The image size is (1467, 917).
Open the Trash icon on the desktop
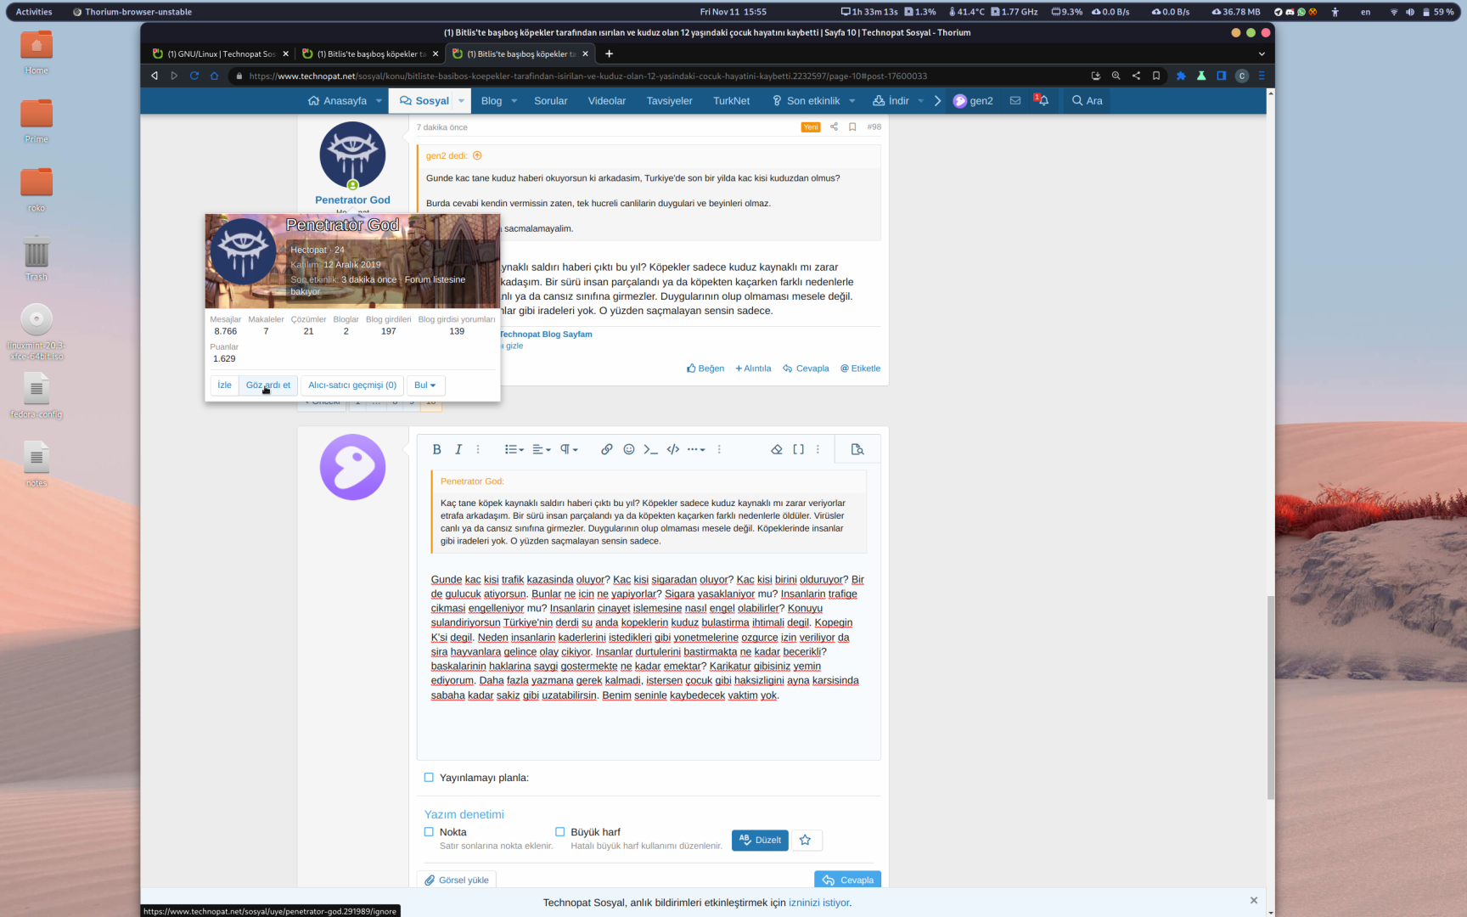[37, 259]
